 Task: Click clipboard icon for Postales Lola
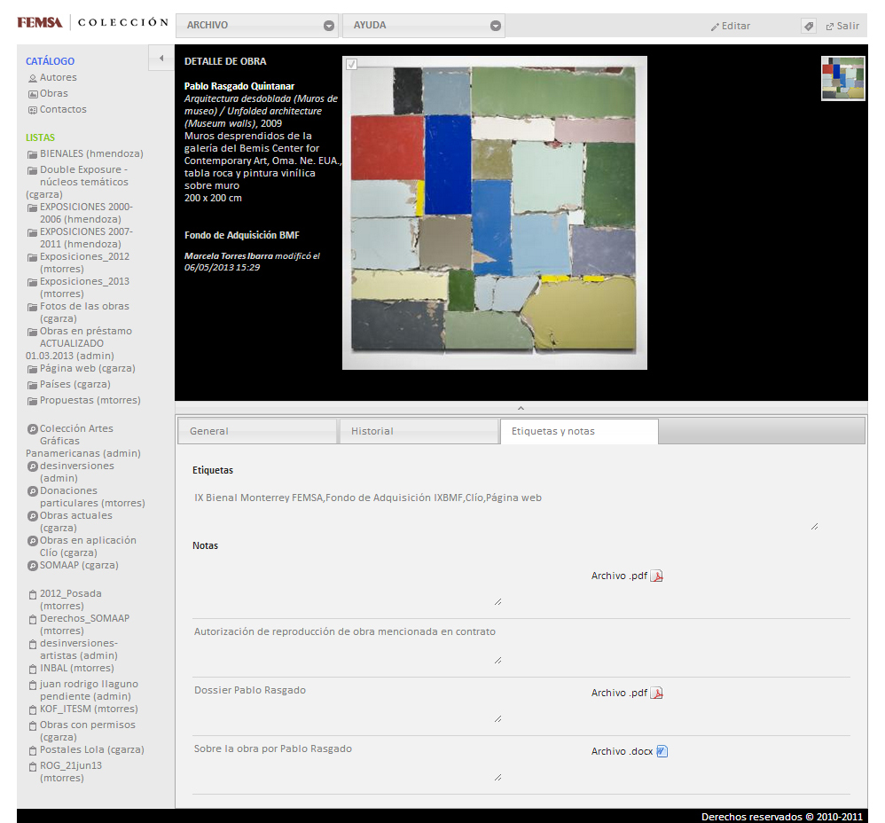pyautogui.click(x=33, y=750)
